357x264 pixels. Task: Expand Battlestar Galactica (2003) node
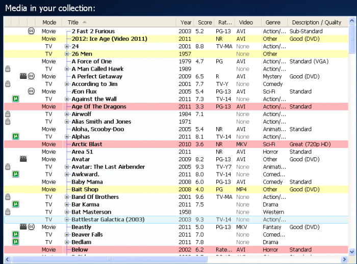tap(67, 220)
